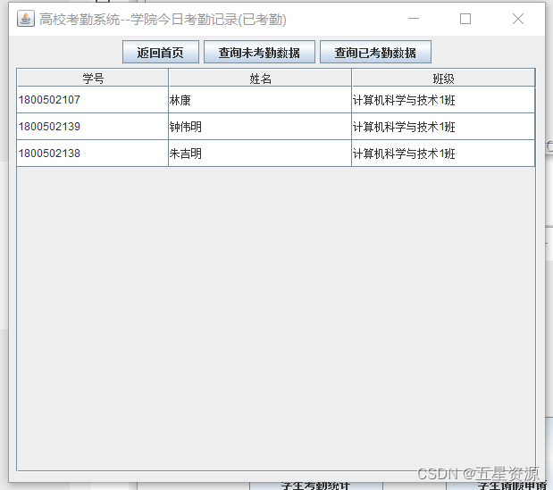Viewport: 553px width, 490px height.
Task: Run 查询已考勤数据 query
Action: [x=375, y=52]
